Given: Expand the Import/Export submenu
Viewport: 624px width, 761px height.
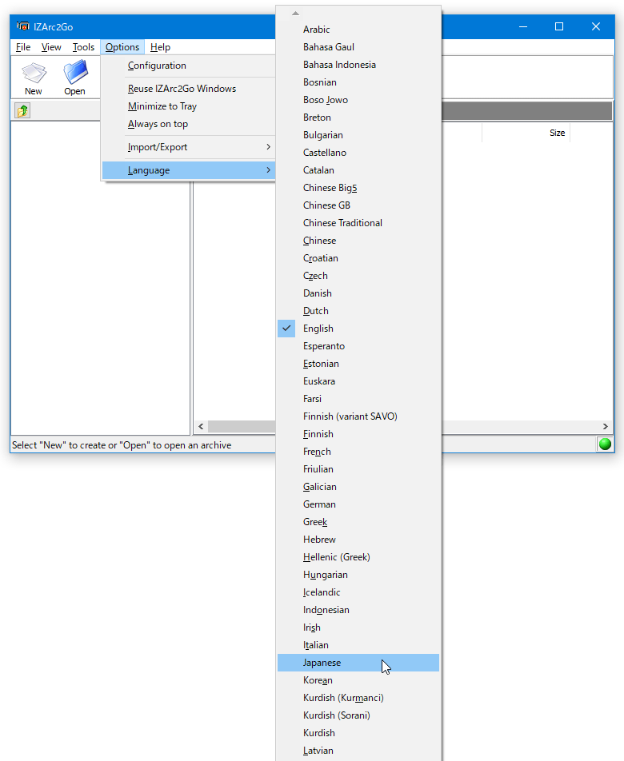Looking at the screenshot, I should click(x=188, y=147).
